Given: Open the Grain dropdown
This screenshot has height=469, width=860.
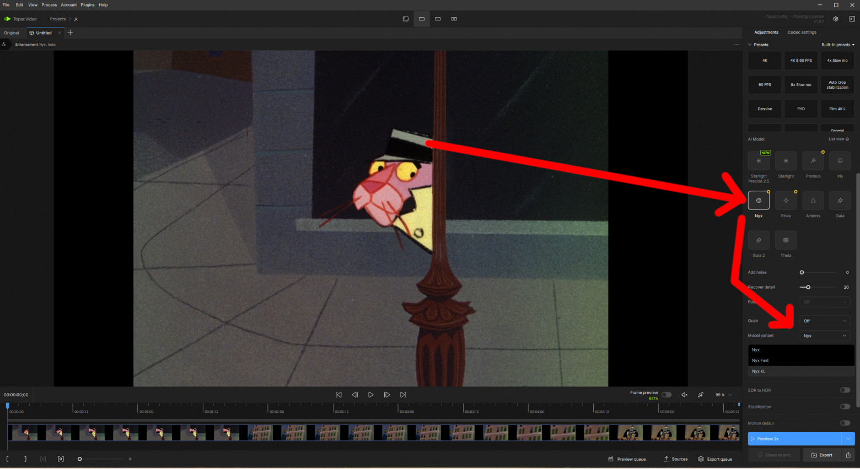Looking at the screenshot, I should coord(825,321).
